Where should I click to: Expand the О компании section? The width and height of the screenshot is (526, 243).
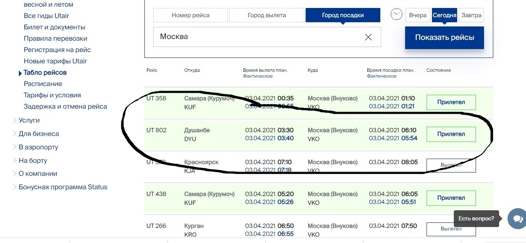pyautogui.click(x=38, y=173)
